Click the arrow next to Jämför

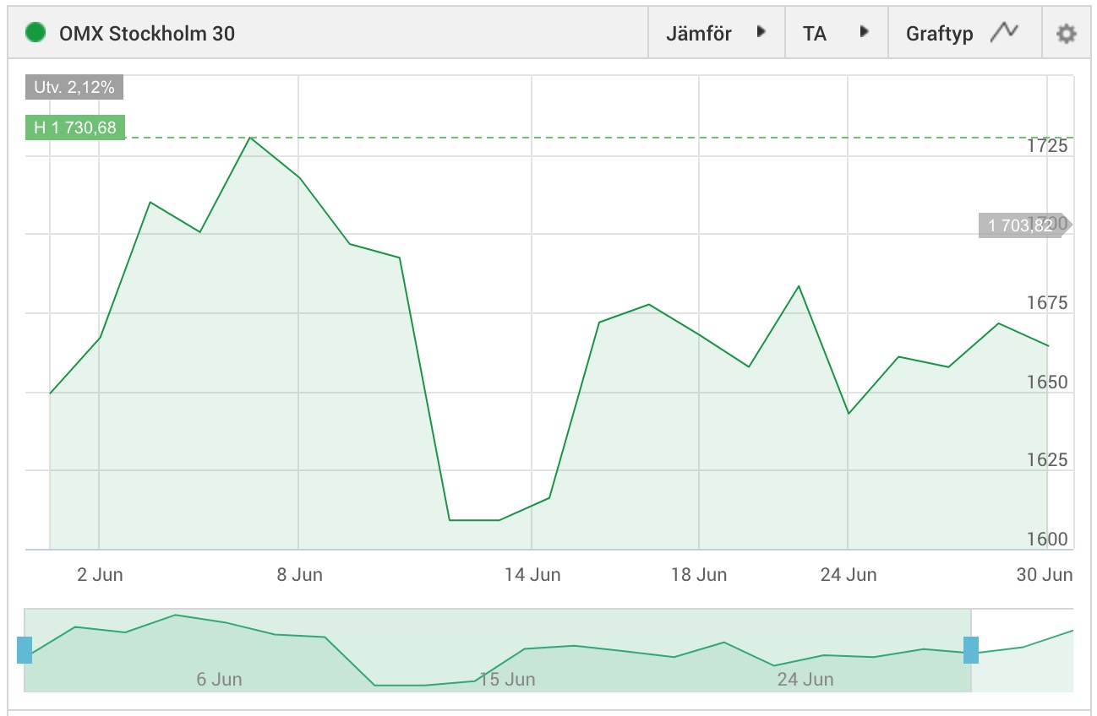pyautogui.click(x=761, y=32)
